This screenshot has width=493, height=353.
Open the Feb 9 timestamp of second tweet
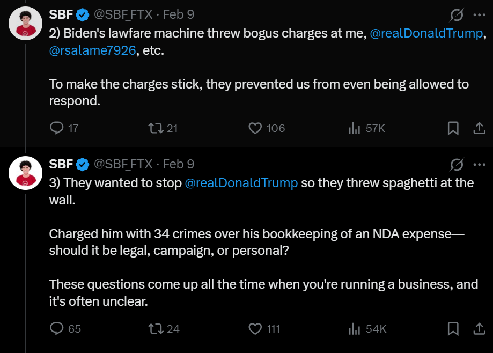(x=178, y=164)
